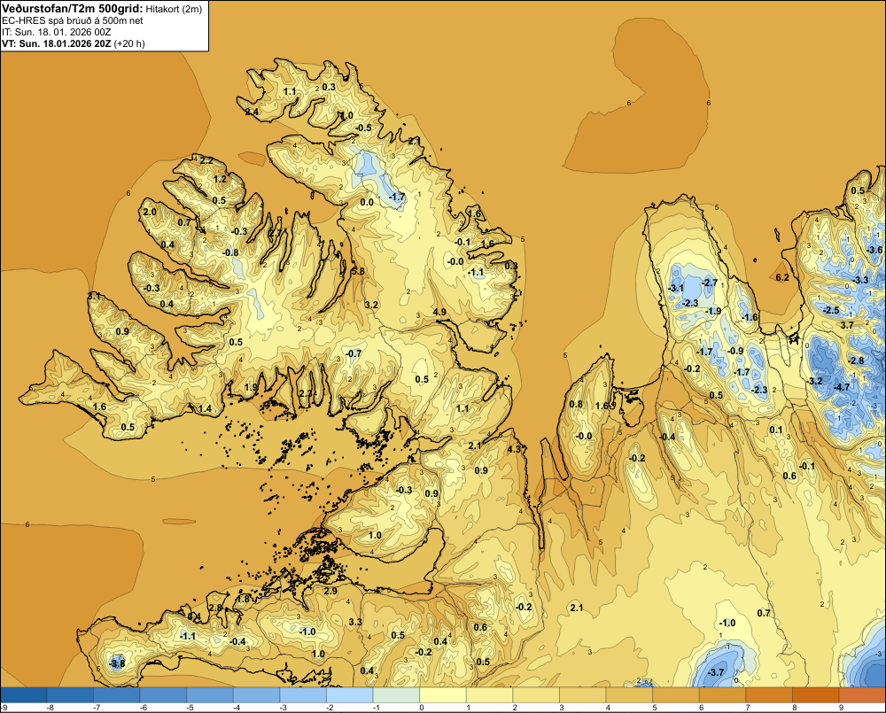Click the -3 tick label on the legend scale

[x=283, y=708]
